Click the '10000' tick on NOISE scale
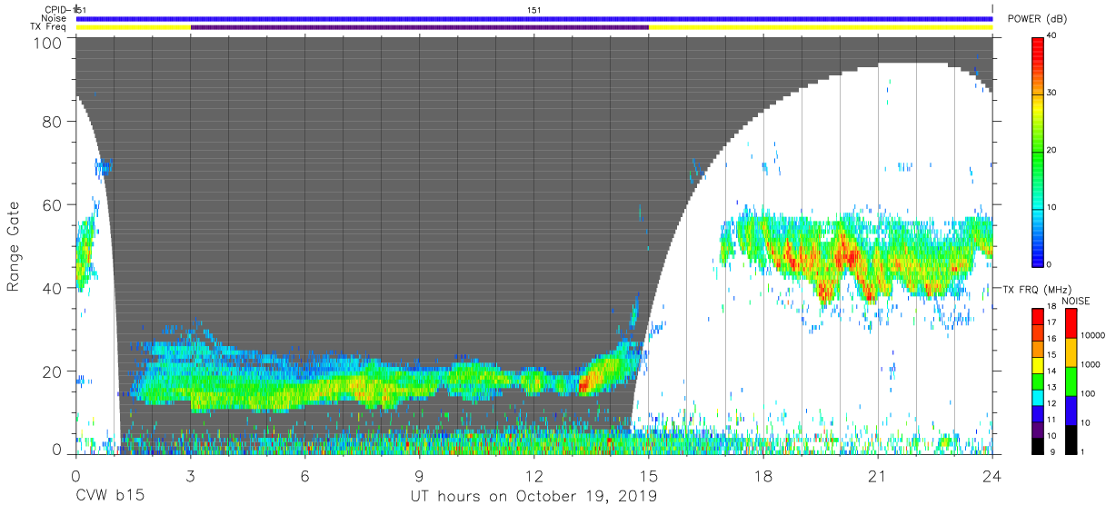The height and width of the screenshot is (515, 1116). pos(1091,336)
